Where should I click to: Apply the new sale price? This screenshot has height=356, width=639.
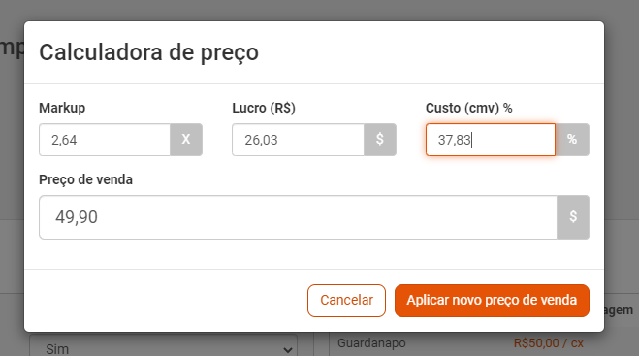click(x=492, y=301)
